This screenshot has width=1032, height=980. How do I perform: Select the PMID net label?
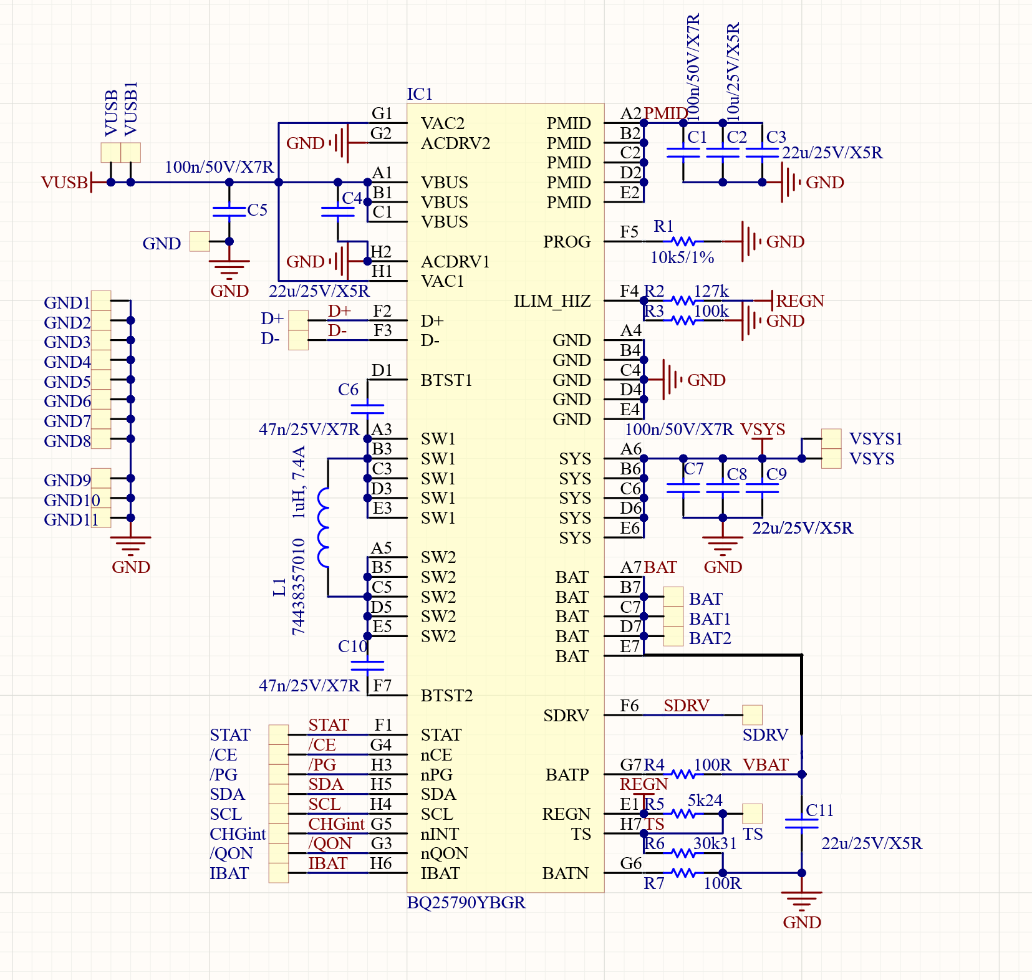[666, 113]
